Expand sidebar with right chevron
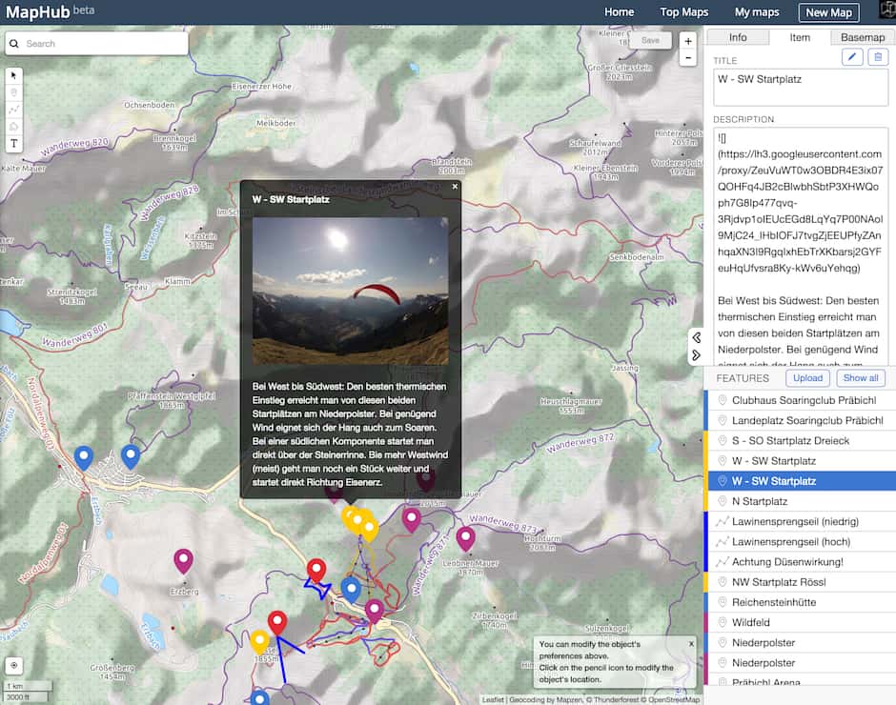 point(697,355)
